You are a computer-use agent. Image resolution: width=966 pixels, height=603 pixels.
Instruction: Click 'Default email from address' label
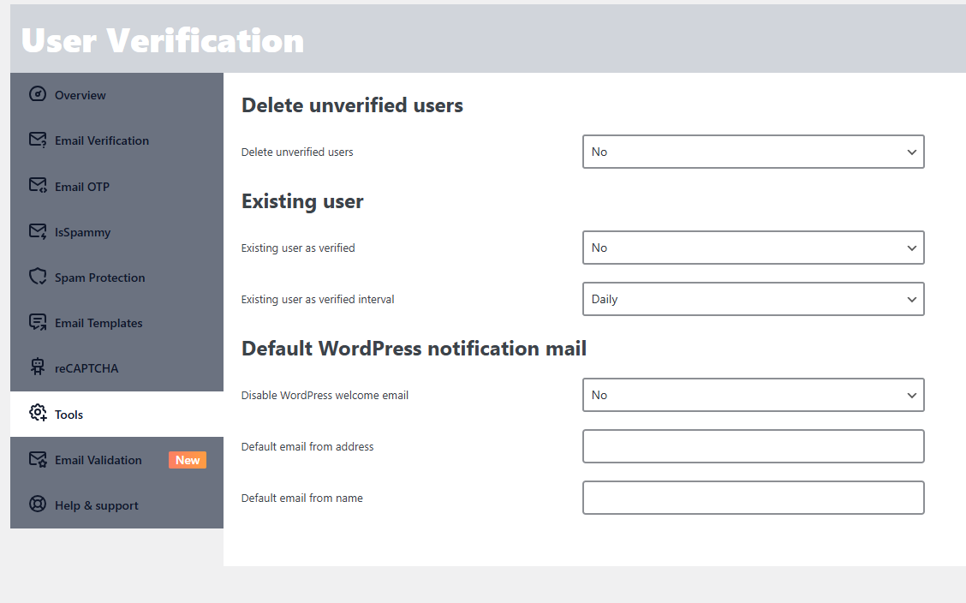tap(307, 446)
